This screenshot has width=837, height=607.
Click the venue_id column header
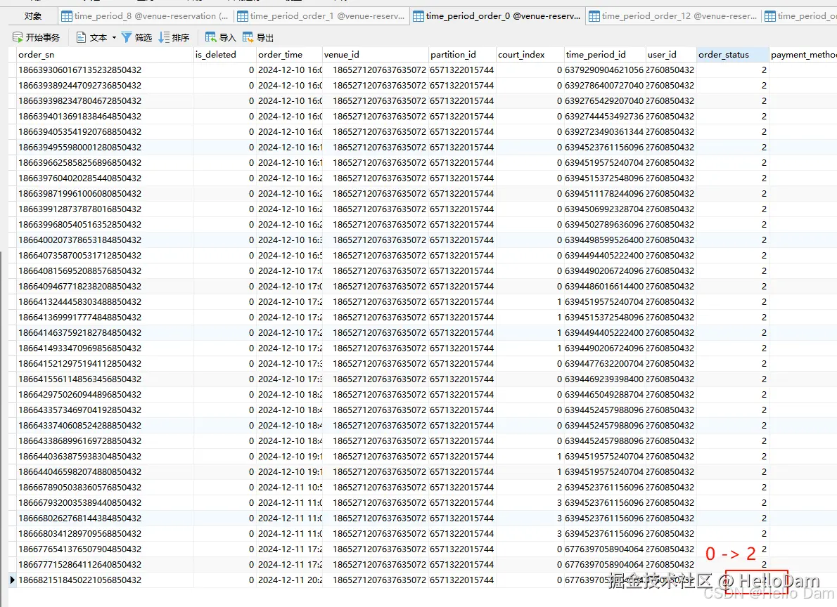pyautogui.click(x=376, y=54)
